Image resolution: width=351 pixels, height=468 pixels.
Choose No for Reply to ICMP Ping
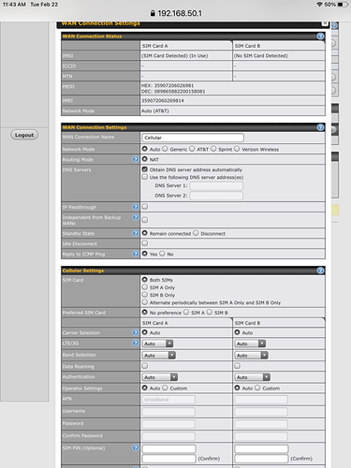click(162, 254)
